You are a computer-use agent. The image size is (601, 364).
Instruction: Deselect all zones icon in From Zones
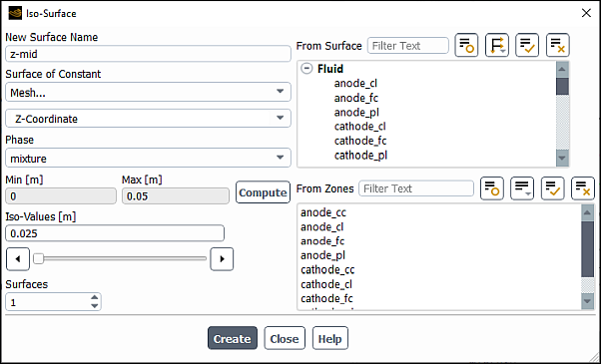(x=583, y=188)
